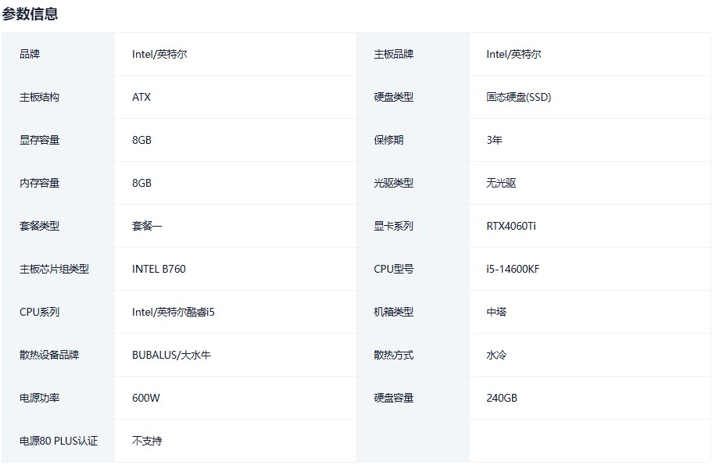Click the 8GB value beside 内存容量

(x=141, y=183)
